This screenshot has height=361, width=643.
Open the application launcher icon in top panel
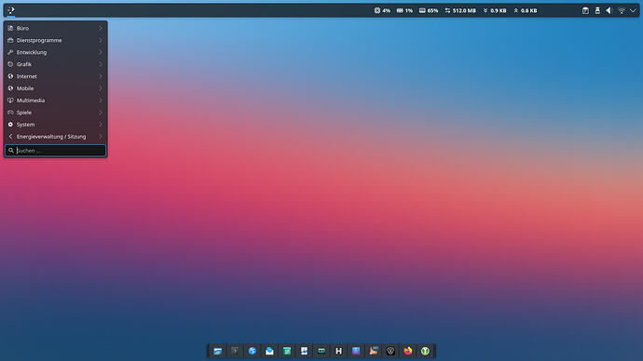coord(11,10)
